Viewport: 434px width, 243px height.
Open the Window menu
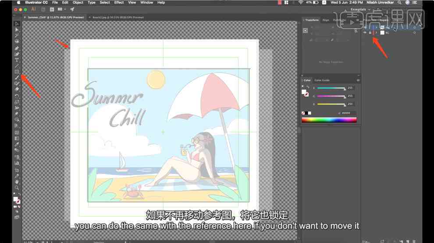(x=147, y=3)
